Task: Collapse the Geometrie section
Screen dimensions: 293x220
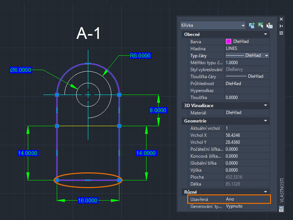Action: (x=266, y=121)
